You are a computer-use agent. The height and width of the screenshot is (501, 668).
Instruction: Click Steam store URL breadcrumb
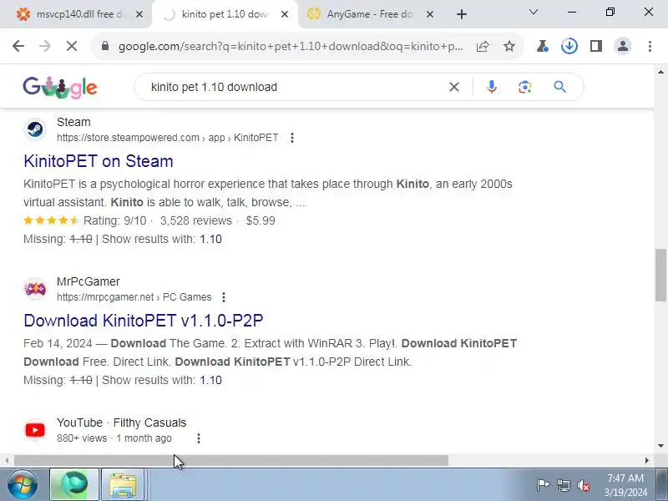pos(168,138)
